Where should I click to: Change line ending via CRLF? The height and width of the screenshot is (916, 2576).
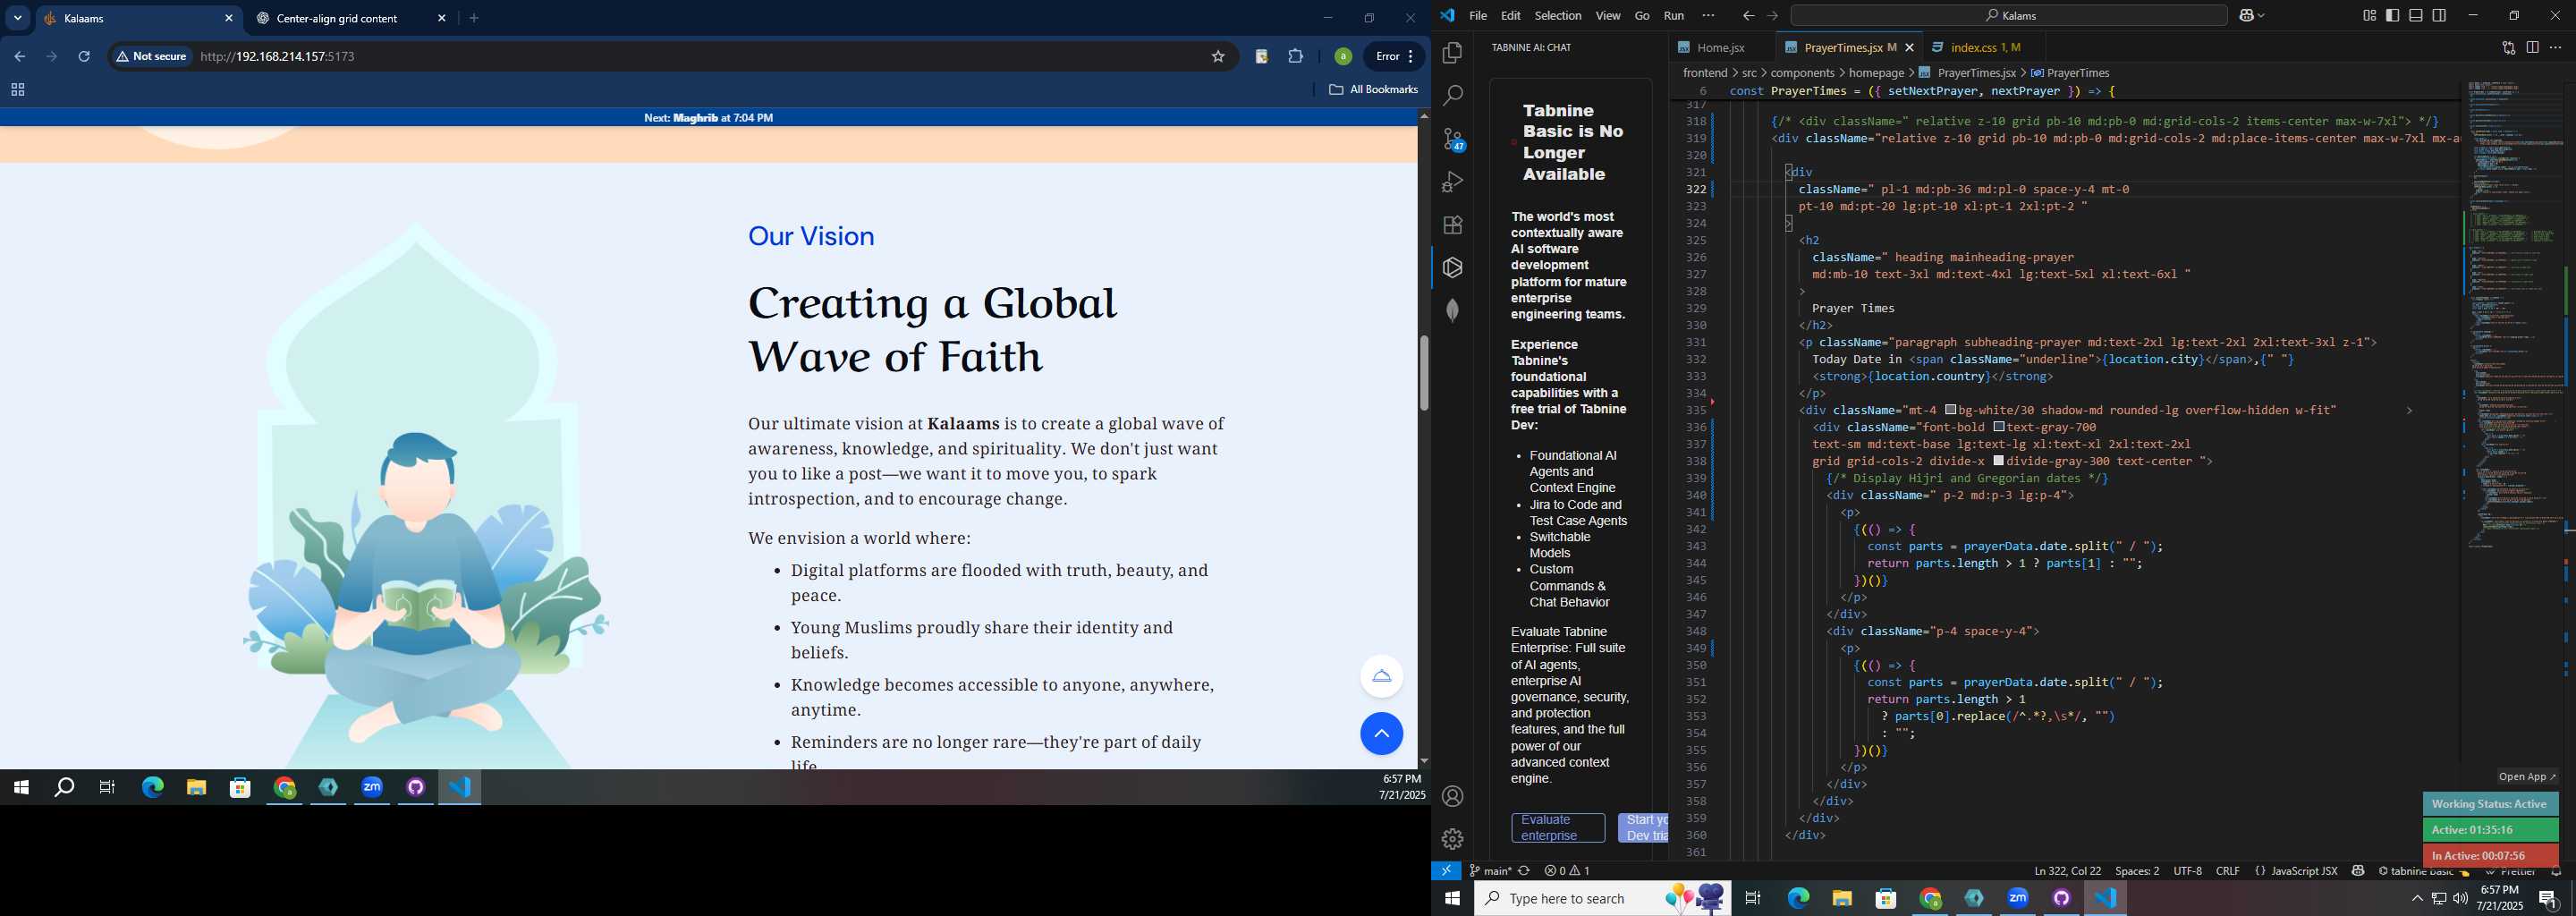(2228, 871)
